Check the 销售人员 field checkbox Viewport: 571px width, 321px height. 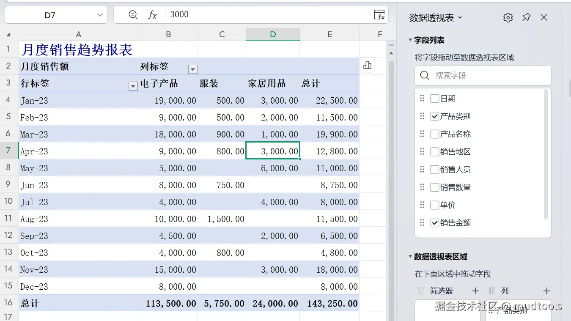click(x=434, y=170)
